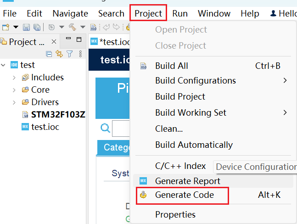Open the Search menu

[x=111, y=14]
